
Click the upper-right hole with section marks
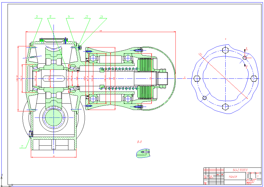pos(245,58)
